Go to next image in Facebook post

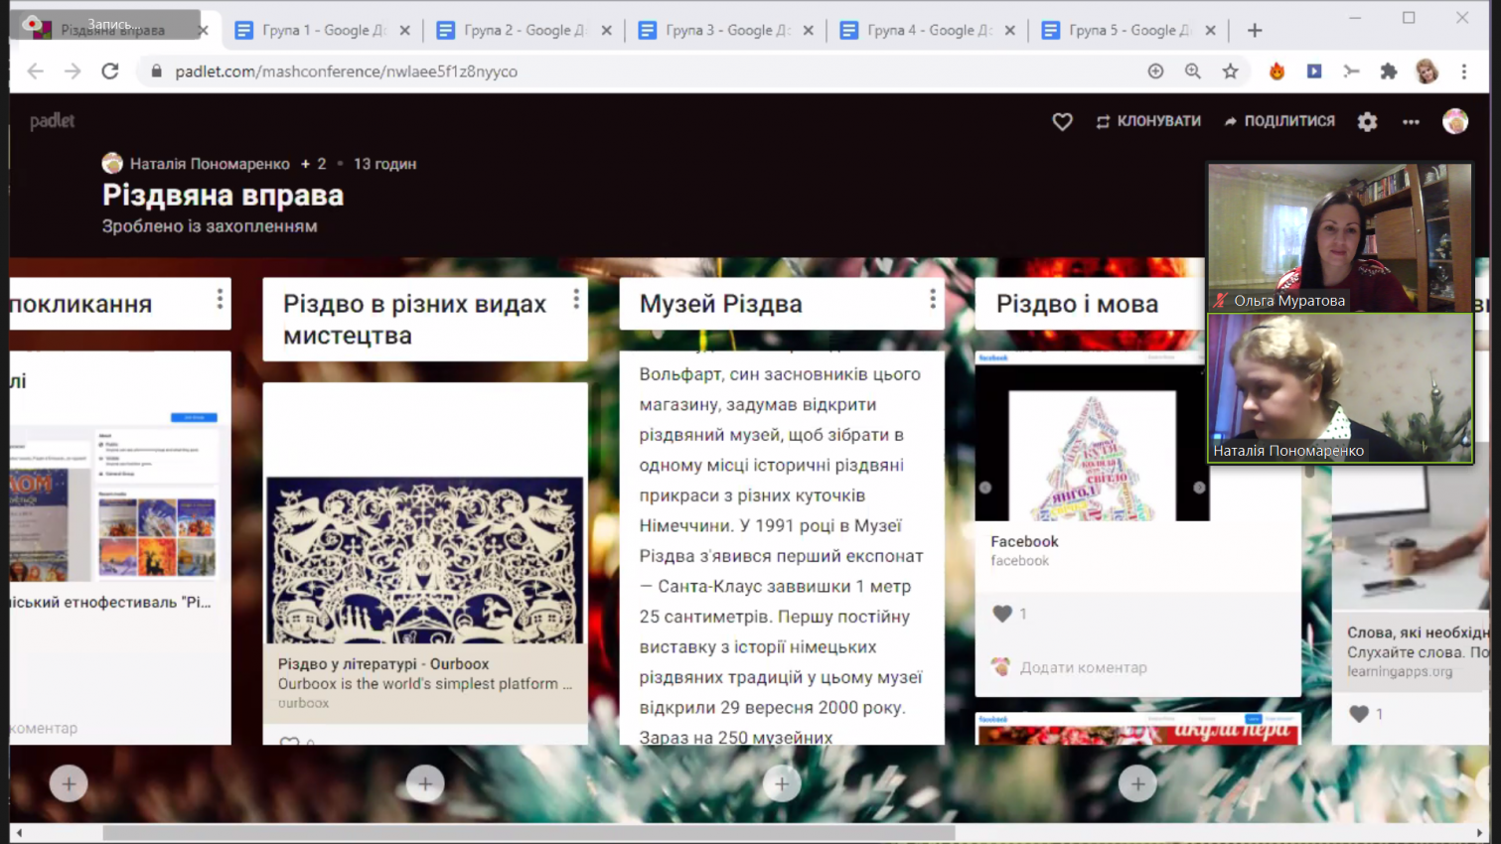[x=1199, y=488]
